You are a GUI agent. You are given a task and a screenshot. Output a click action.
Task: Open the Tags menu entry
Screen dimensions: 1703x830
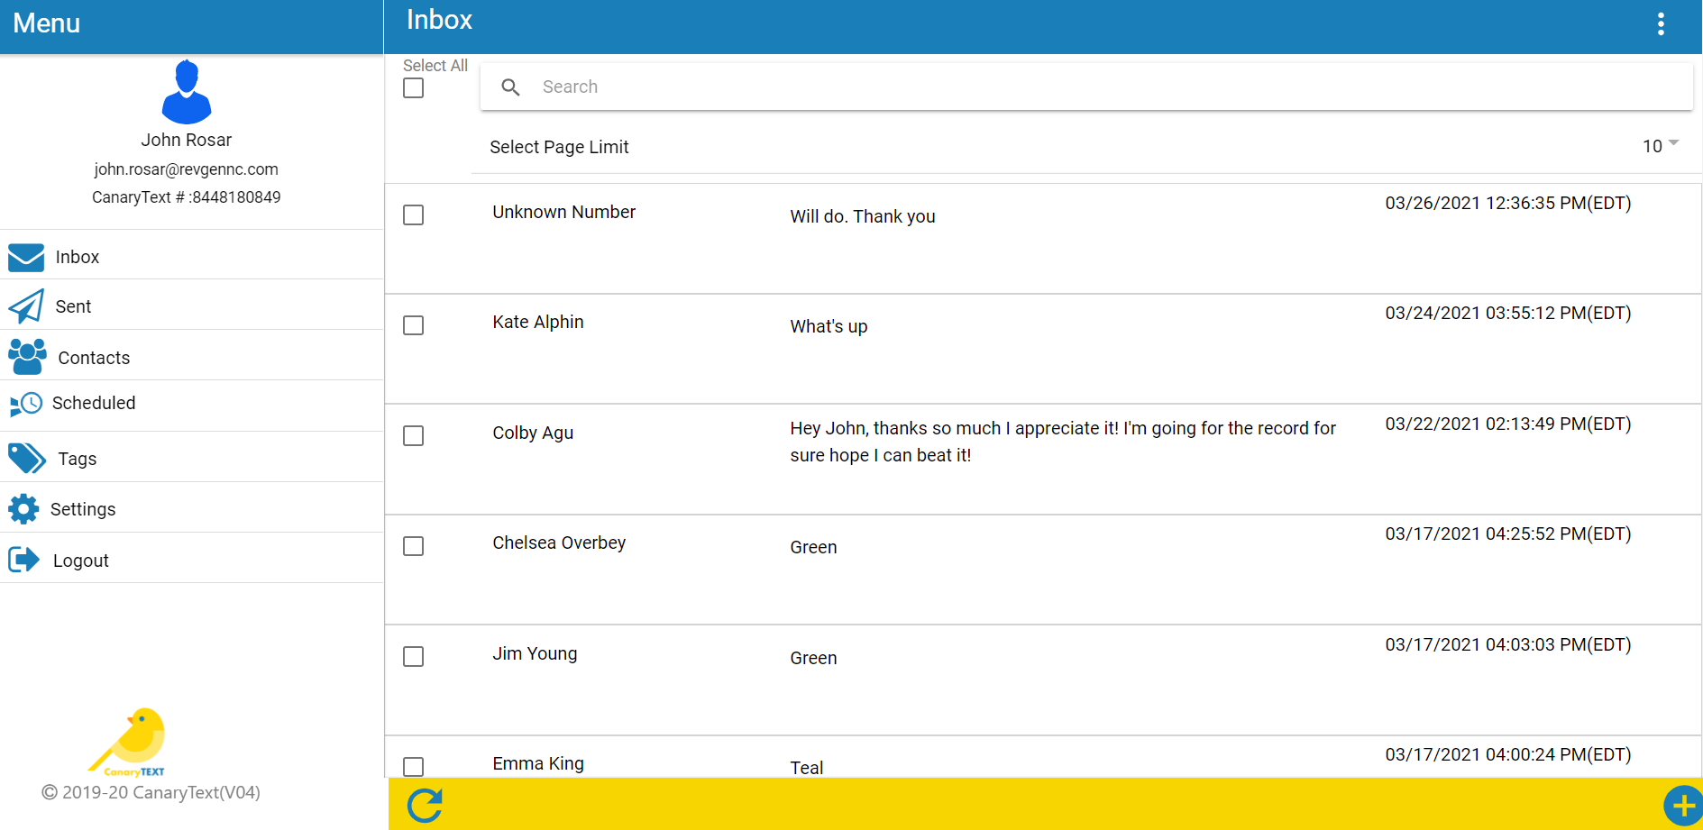pyautogui.click(x=78, y=459)
